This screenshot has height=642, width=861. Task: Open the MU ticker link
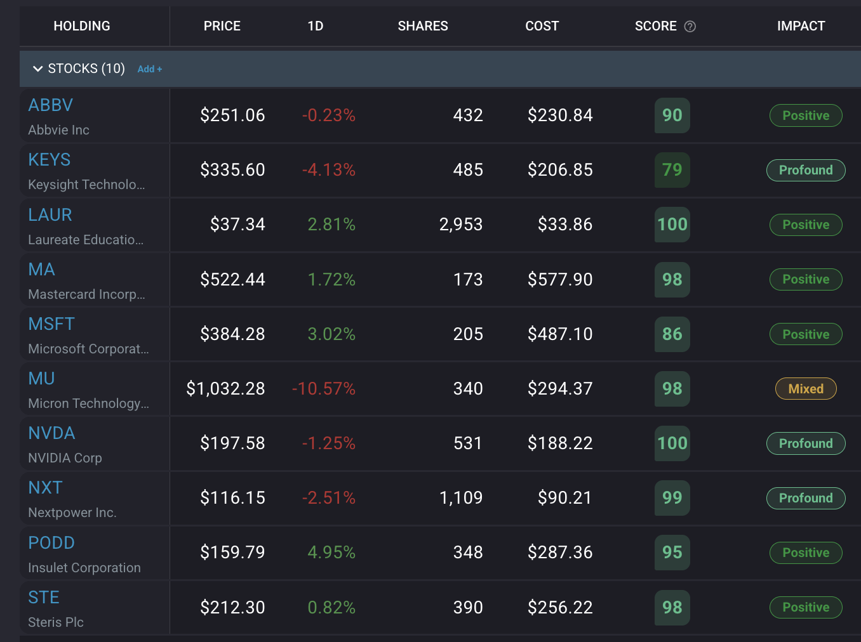pos(41,379)
